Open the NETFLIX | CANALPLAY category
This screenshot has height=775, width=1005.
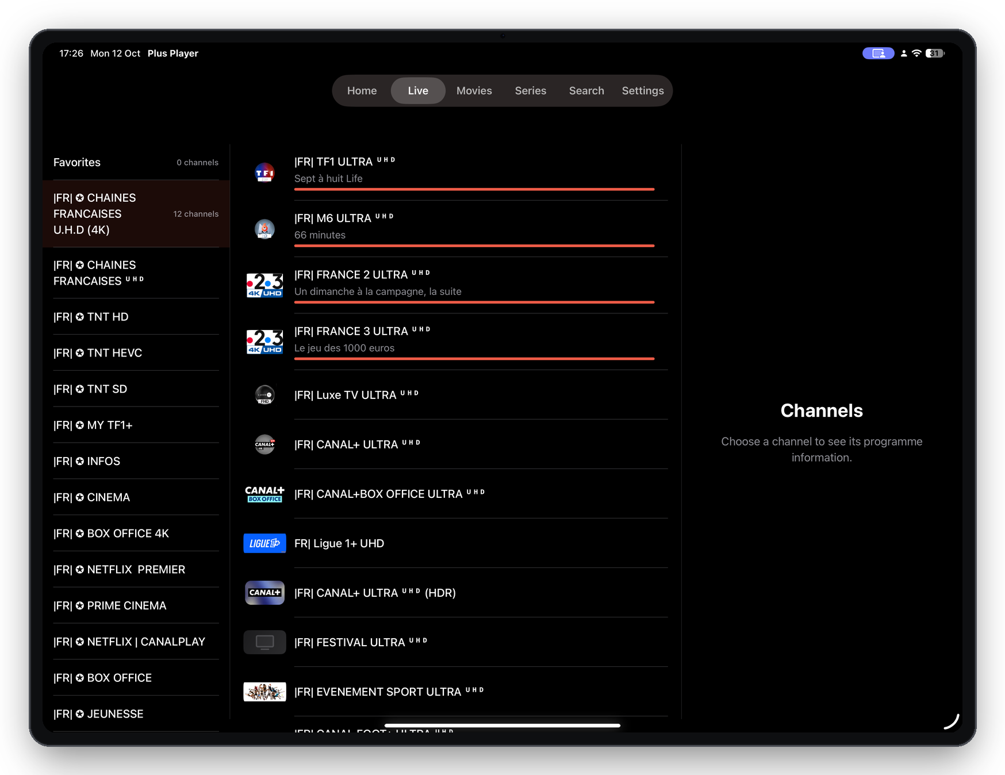[136, 642]
